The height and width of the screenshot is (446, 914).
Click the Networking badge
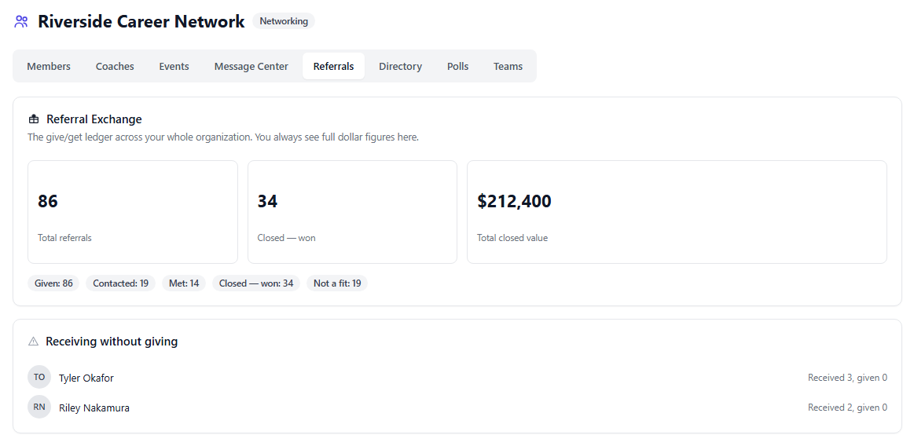coord(284,21)
